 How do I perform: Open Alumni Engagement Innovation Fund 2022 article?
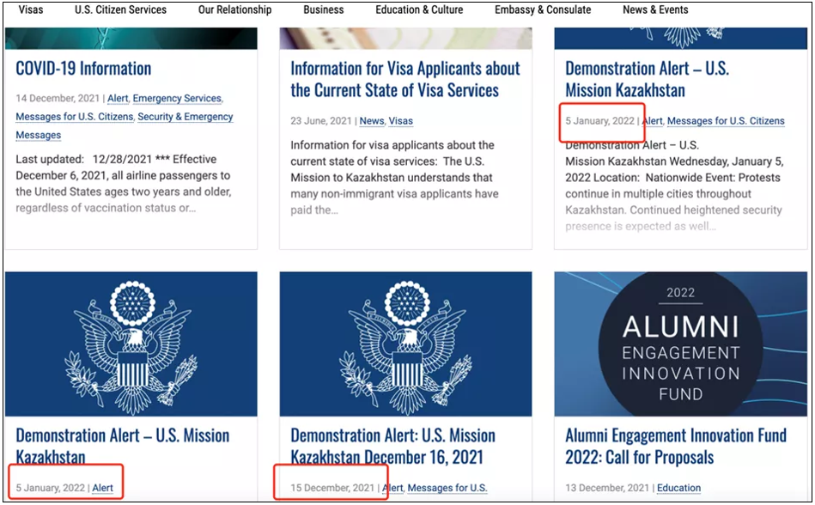tap(676, 447)
